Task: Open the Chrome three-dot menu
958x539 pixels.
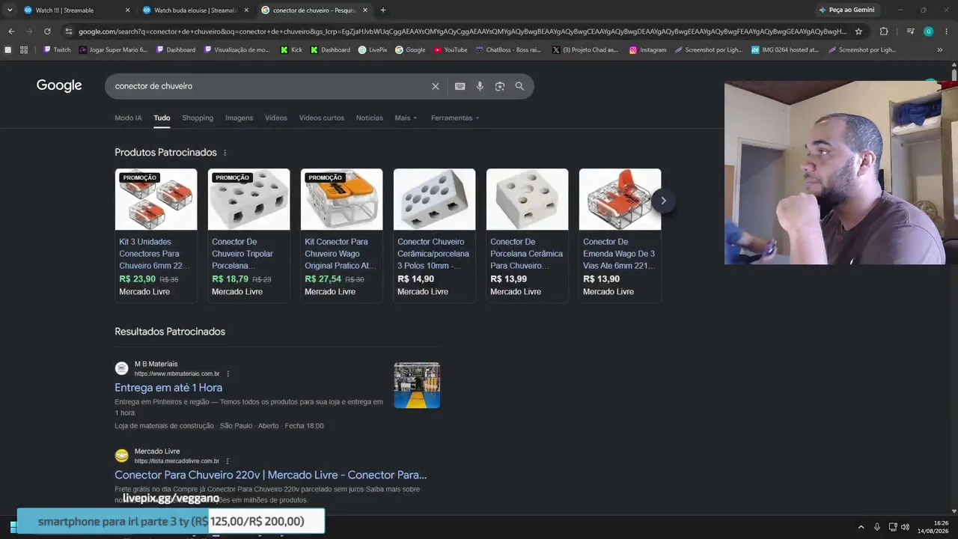Action: tap(946, 31)
